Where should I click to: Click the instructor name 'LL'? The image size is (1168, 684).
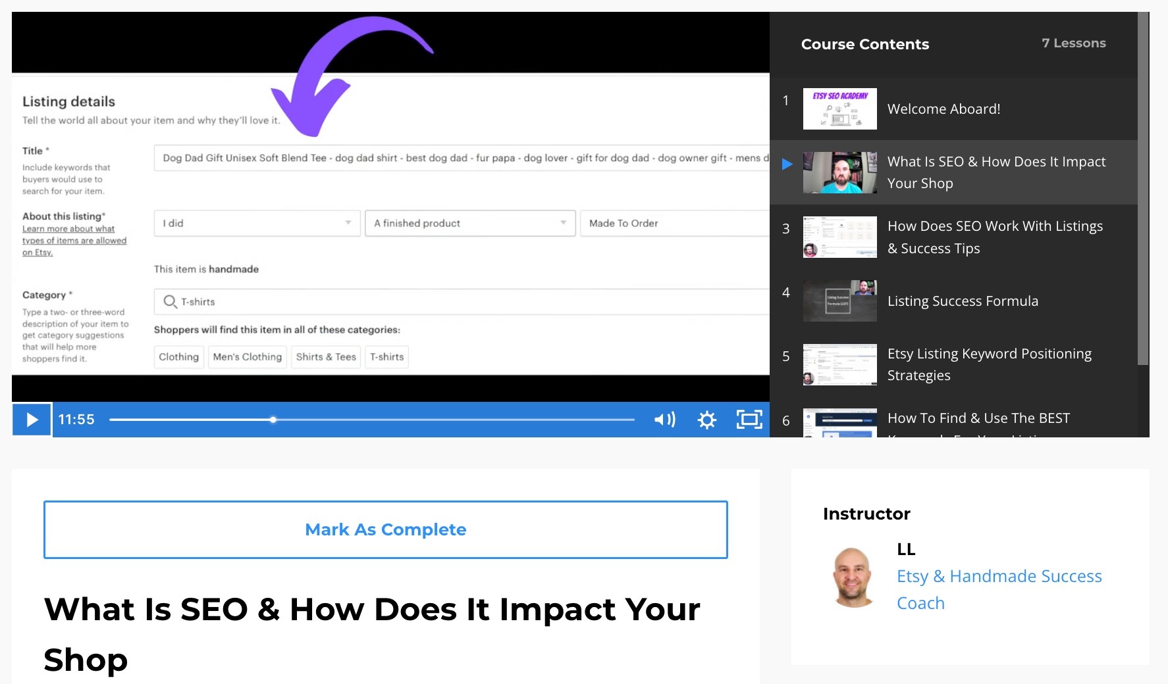coord(906,549)
